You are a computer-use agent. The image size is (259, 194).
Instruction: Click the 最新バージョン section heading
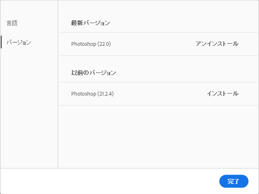tap(90, 23)
